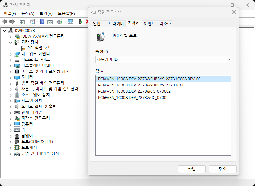Image resolution: width=255 pixels, height=186 pixels.
Task: Open the Properties toolbar icon in Device Manager
Action: coord(32,21)
